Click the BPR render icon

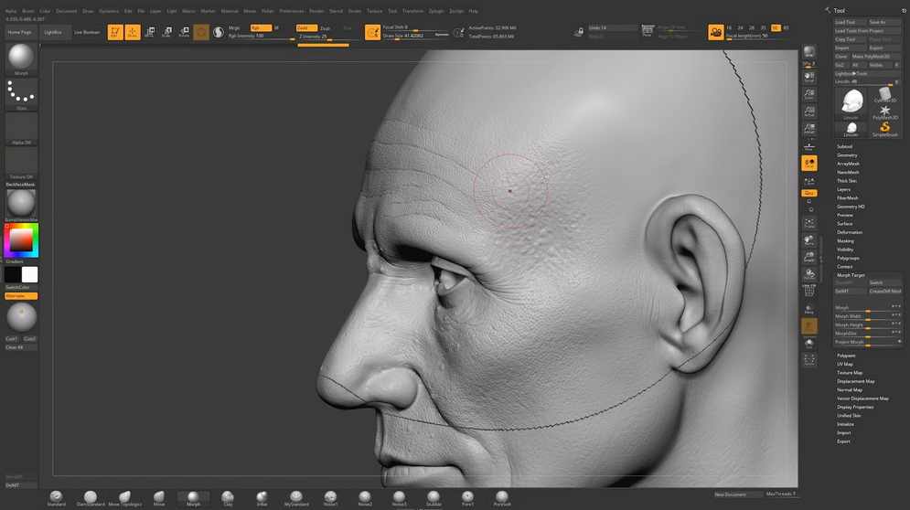point(809,53)
